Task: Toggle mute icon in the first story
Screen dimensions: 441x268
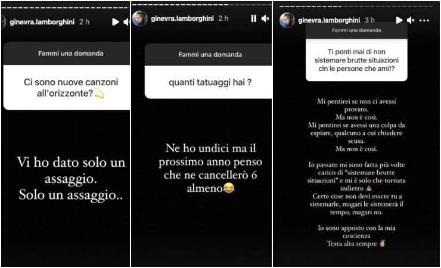Action: click(126, 22)
